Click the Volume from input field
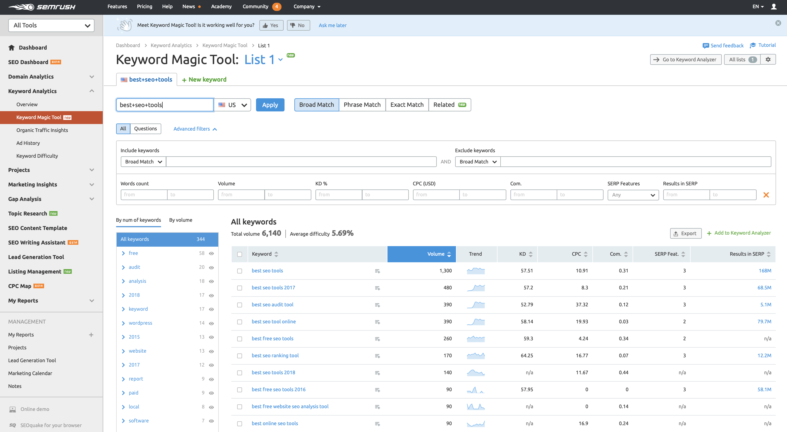Viewport: 787px width, 432px height. pos(241,195)
